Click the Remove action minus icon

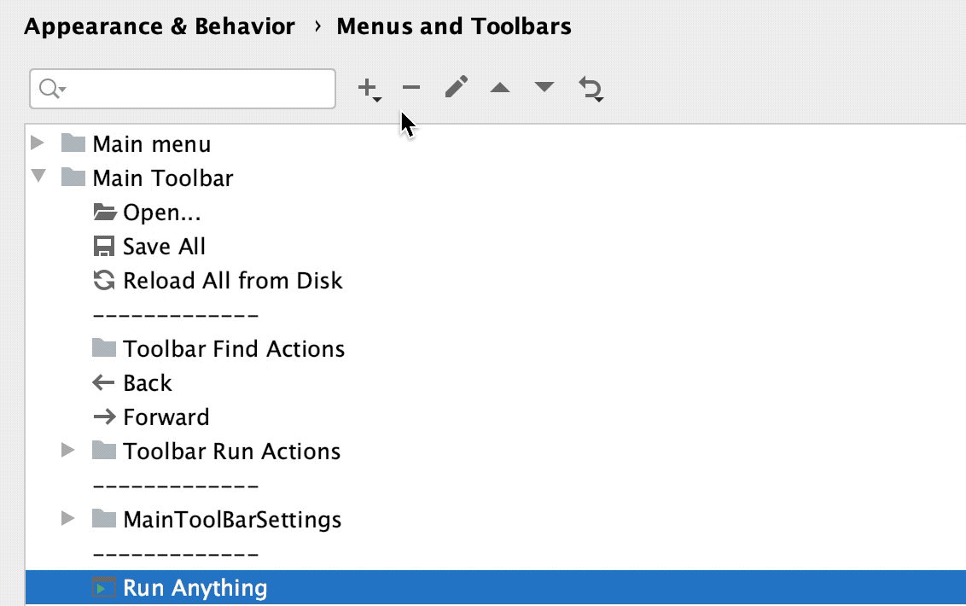(411, 86)
